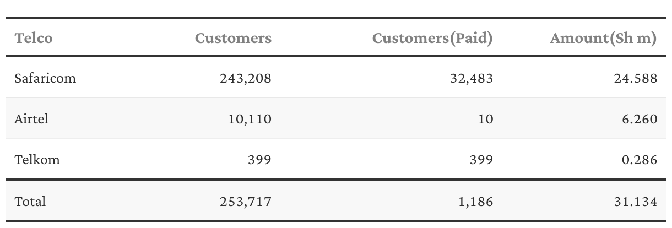
Task: Click Airtel amount 6.260
Action: click(x=640, y=118)
